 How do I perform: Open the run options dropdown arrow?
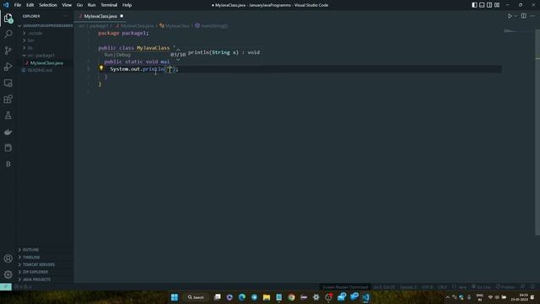point(516,16)
